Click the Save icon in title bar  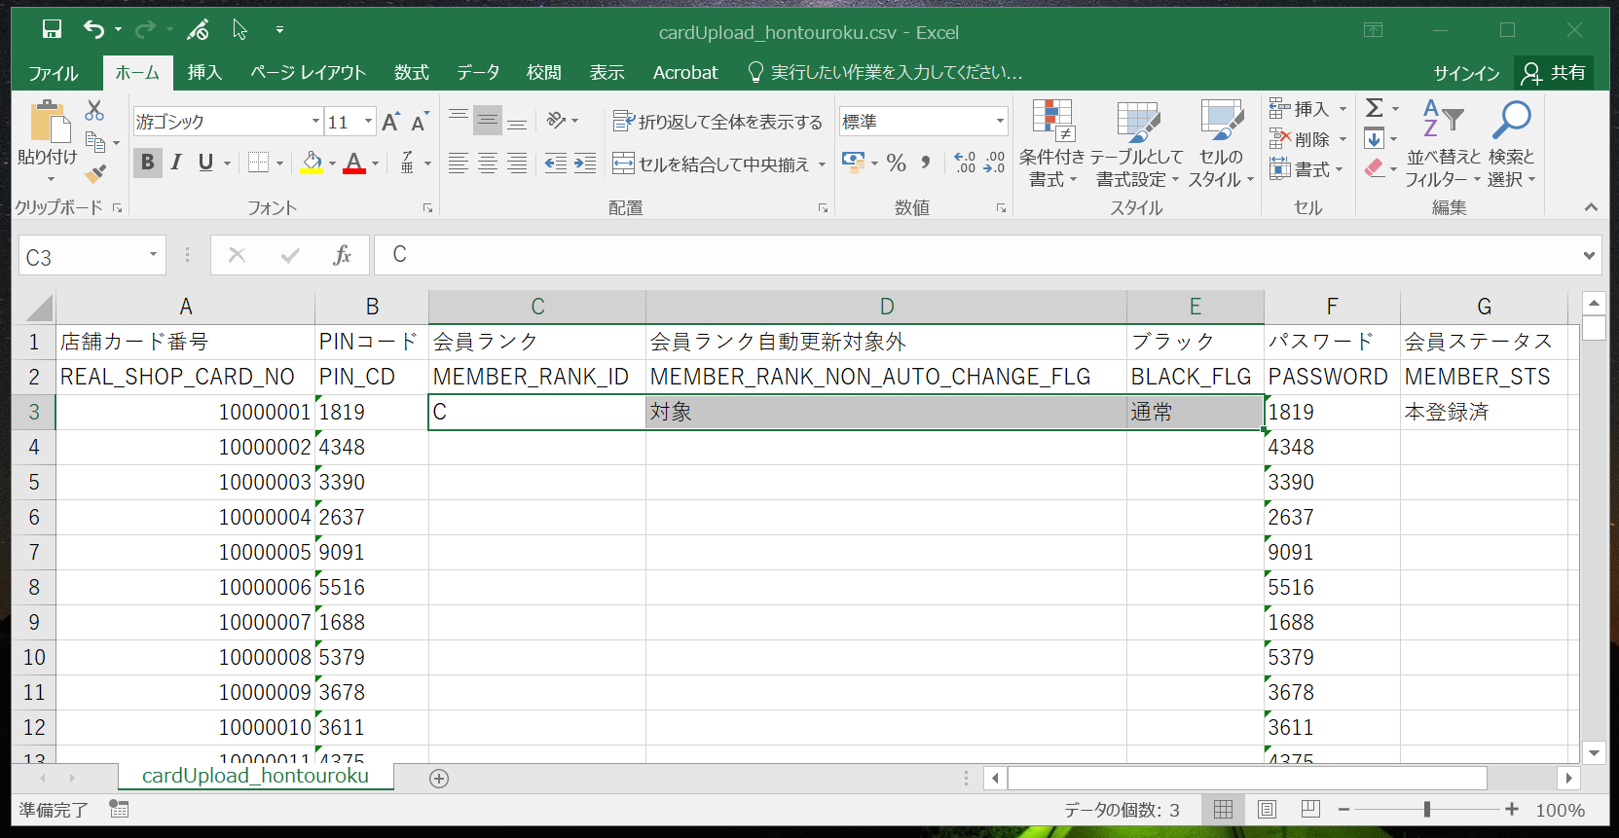[52, 30]
